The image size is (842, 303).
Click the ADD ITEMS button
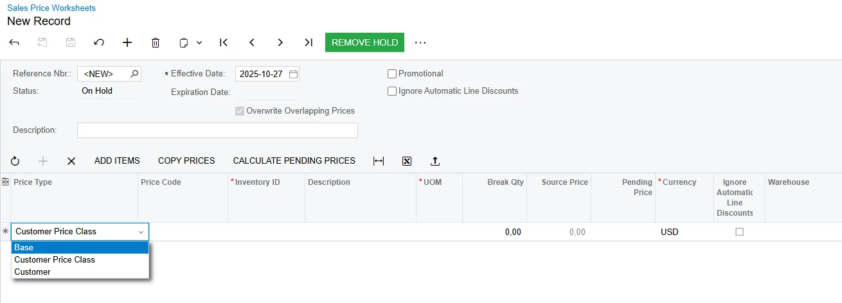point(117,160)
